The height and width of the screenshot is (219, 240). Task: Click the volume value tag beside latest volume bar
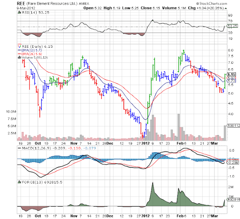click(x=233, y=126)
